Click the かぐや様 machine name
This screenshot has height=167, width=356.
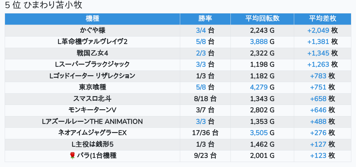pyautogui.click(x=92, y=30)
